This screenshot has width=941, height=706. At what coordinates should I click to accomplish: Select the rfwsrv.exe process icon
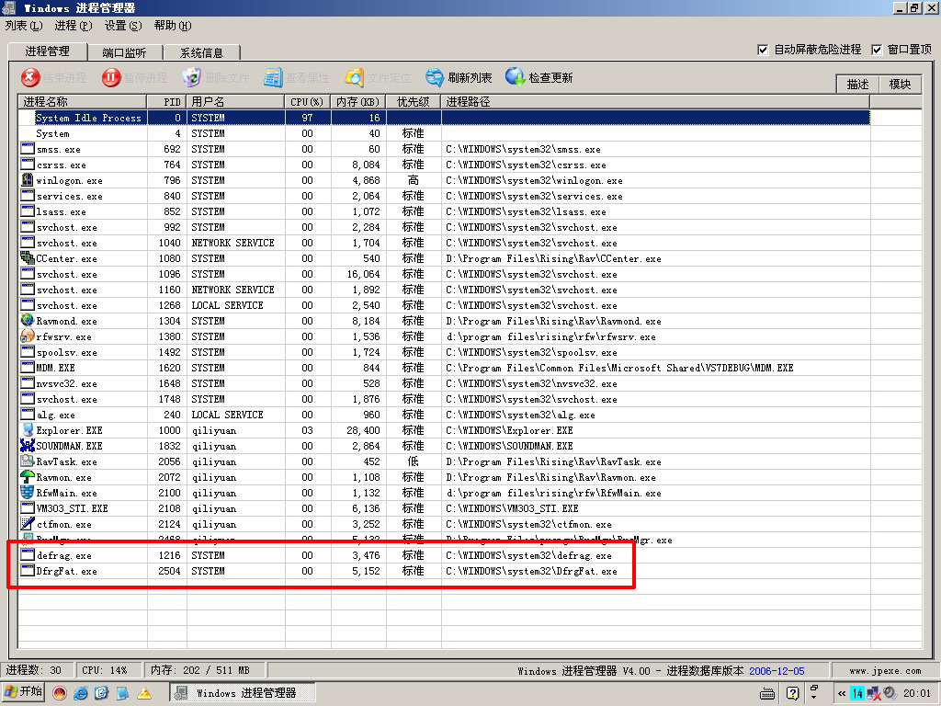[x=28, y=336]
